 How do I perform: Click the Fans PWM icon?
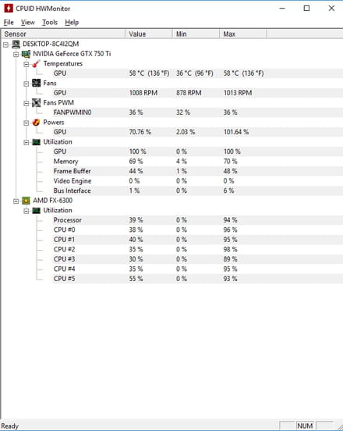point(36,103)
